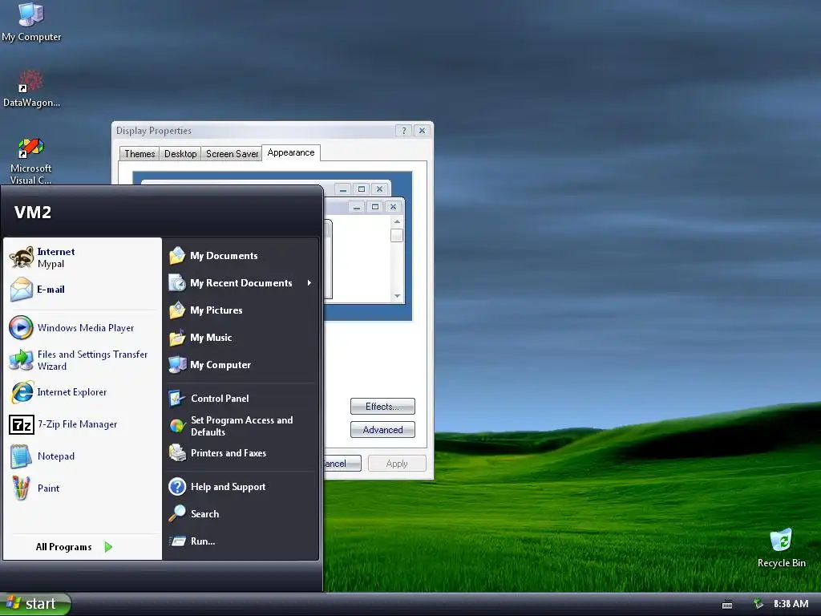Launch Notepad icon in Start menu
The height and width of the screenshot is (616, 821).
click(22, 456)
